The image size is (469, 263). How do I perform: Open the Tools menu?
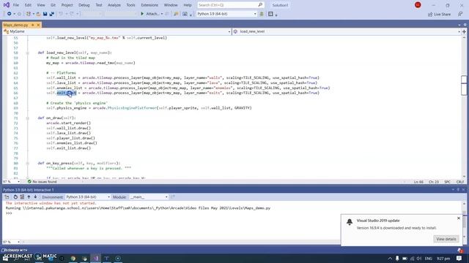click(130, 5)
